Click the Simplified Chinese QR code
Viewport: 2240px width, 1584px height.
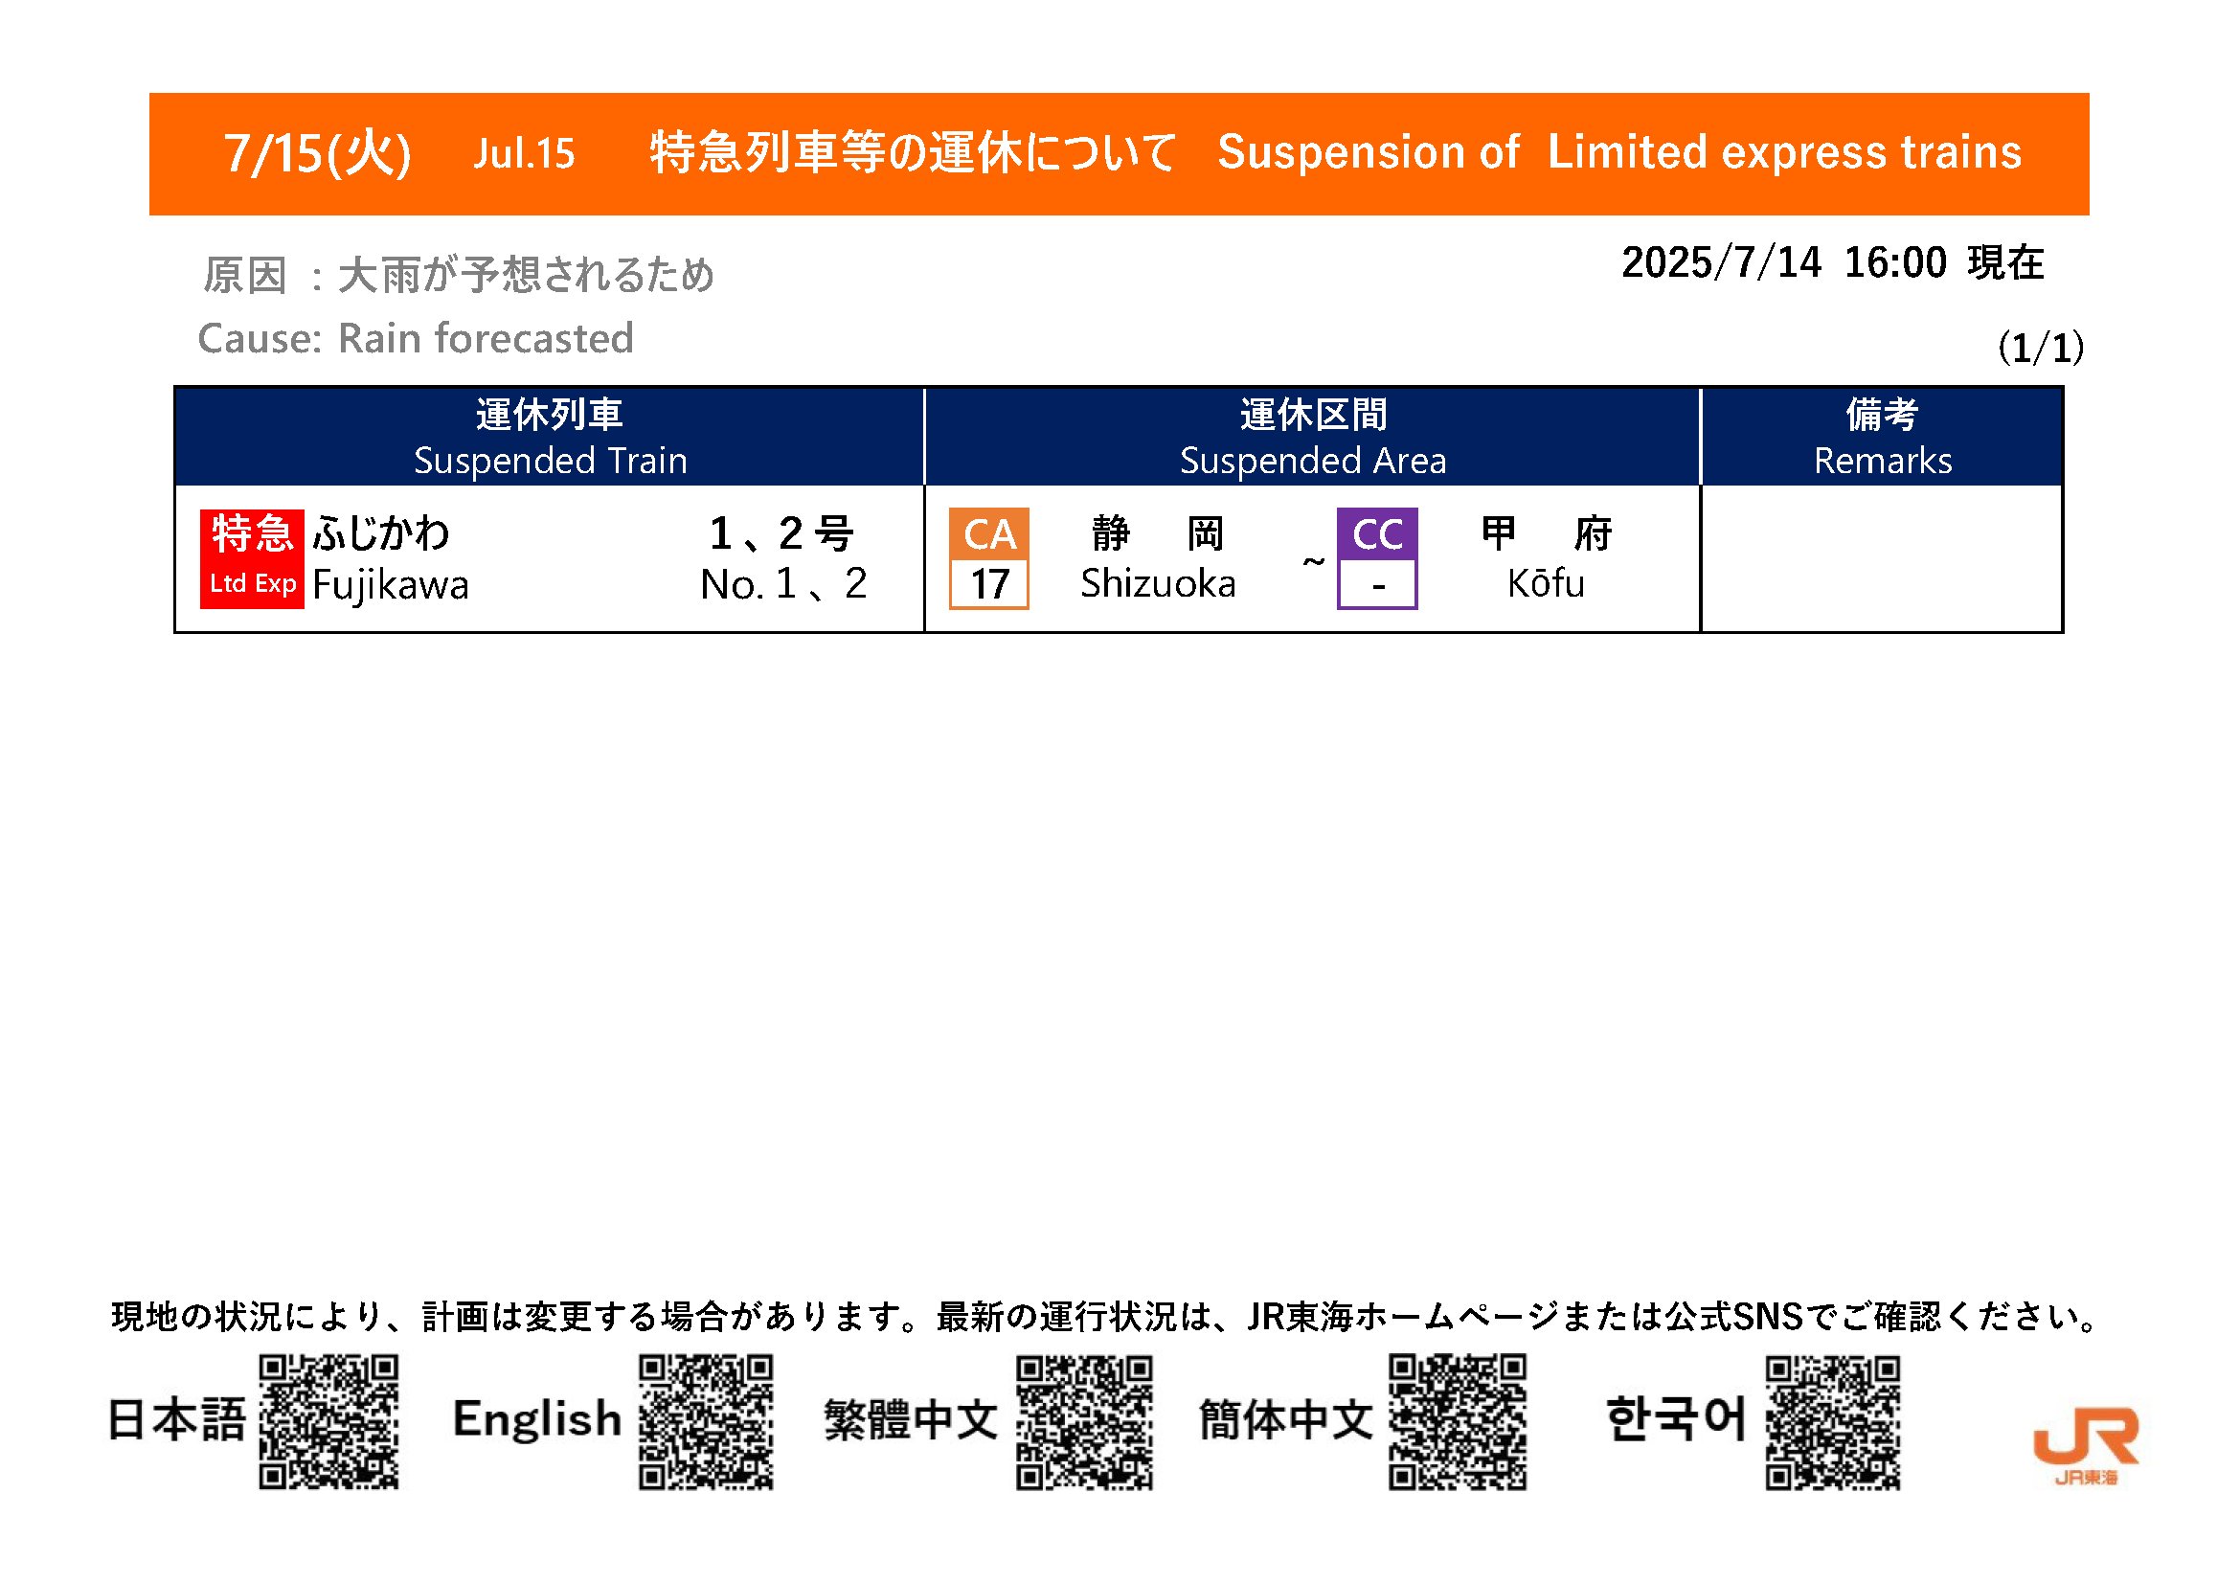pyautogui.click(x=1457, y=1421)
